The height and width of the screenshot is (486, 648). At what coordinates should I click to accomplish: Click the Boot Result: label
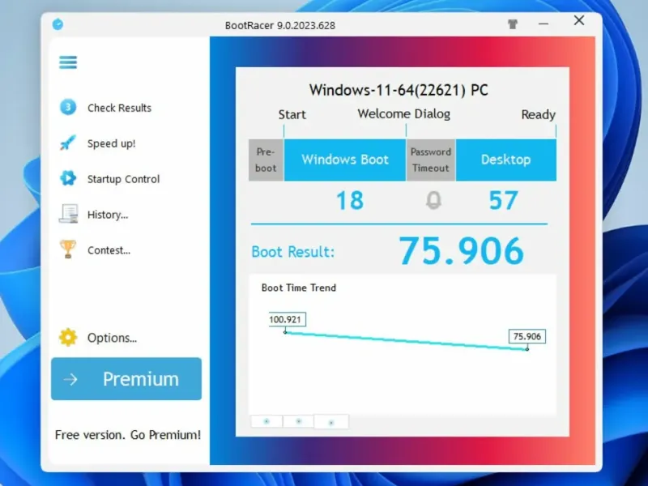tap(293, 252)
